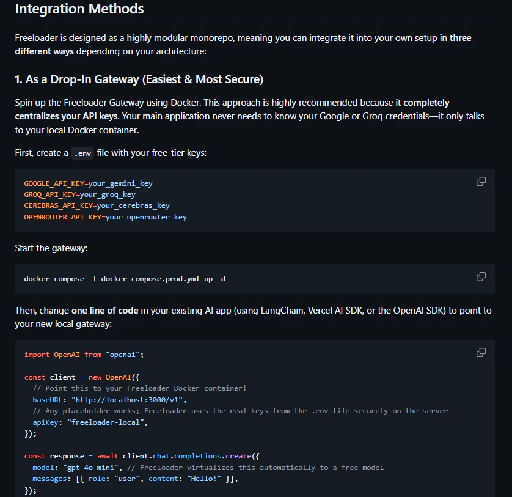This screenshot has width=512, height=497.
Task: Click the GROQ_API_KEY=your_groq_key line
Action: [79, 194]
